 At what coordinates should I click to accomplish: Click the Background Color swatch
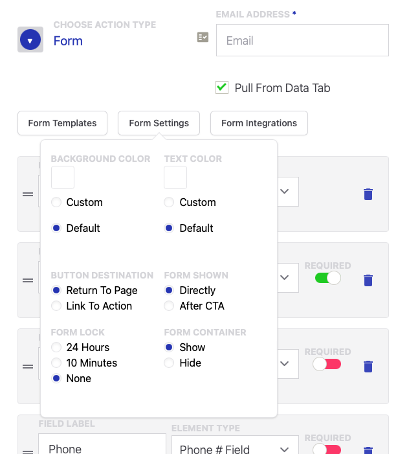(x=63, y=177)
